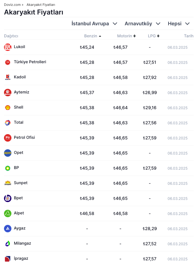
Task: Click the Lukoil brand logo icon
Action: [8, 47]
